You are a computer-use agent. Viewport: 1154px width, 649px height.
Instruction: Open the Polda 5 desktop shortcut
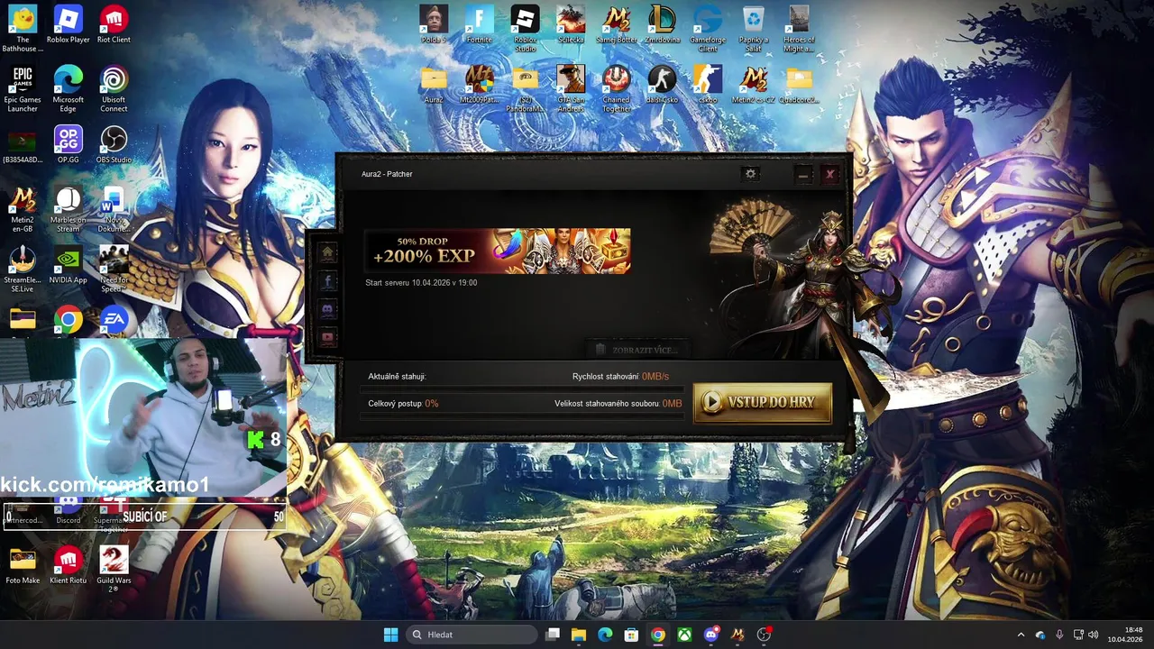(x=434, y=24)
